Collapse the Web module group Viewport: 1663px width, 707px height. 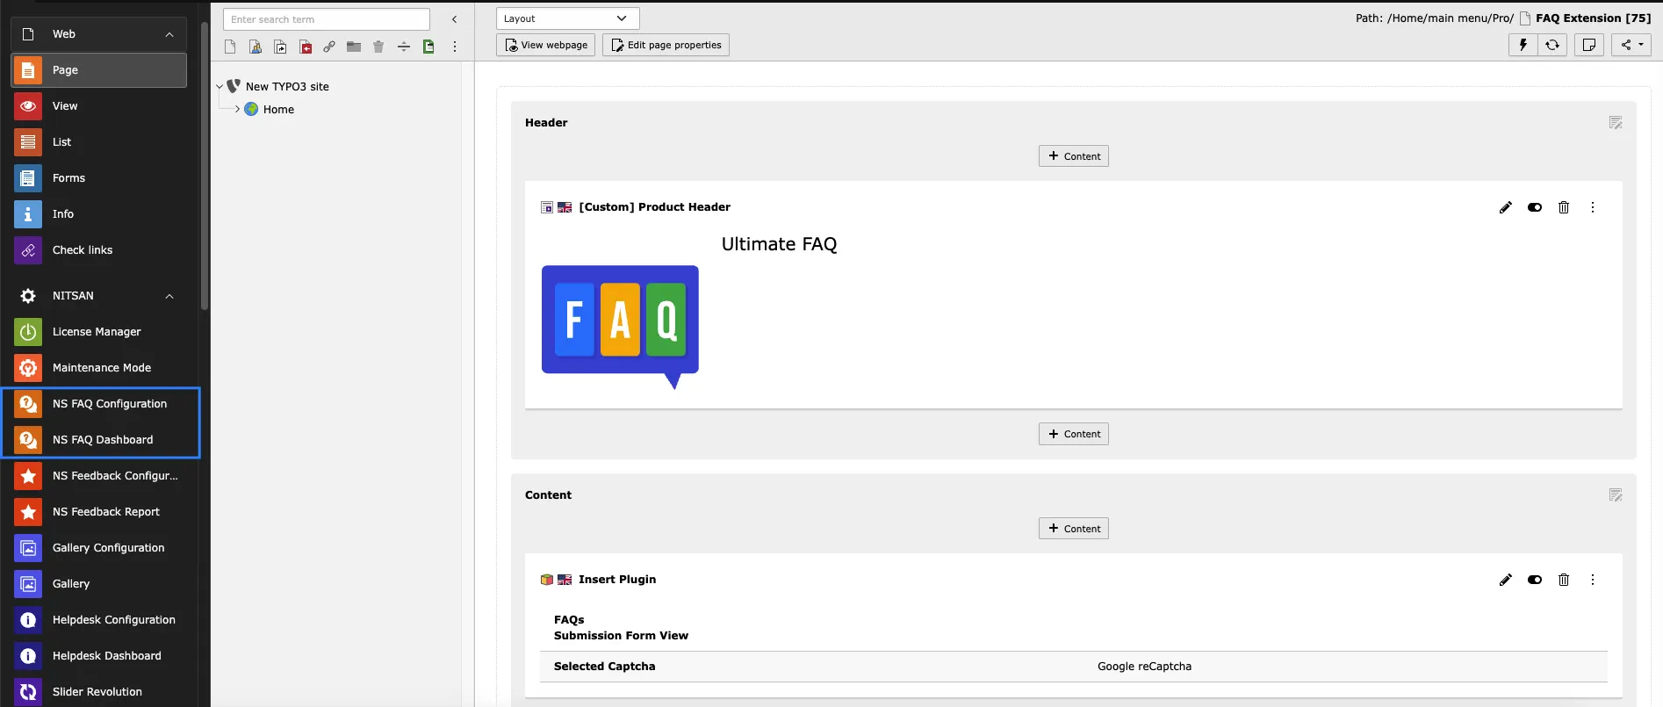[x=98, y=34]
